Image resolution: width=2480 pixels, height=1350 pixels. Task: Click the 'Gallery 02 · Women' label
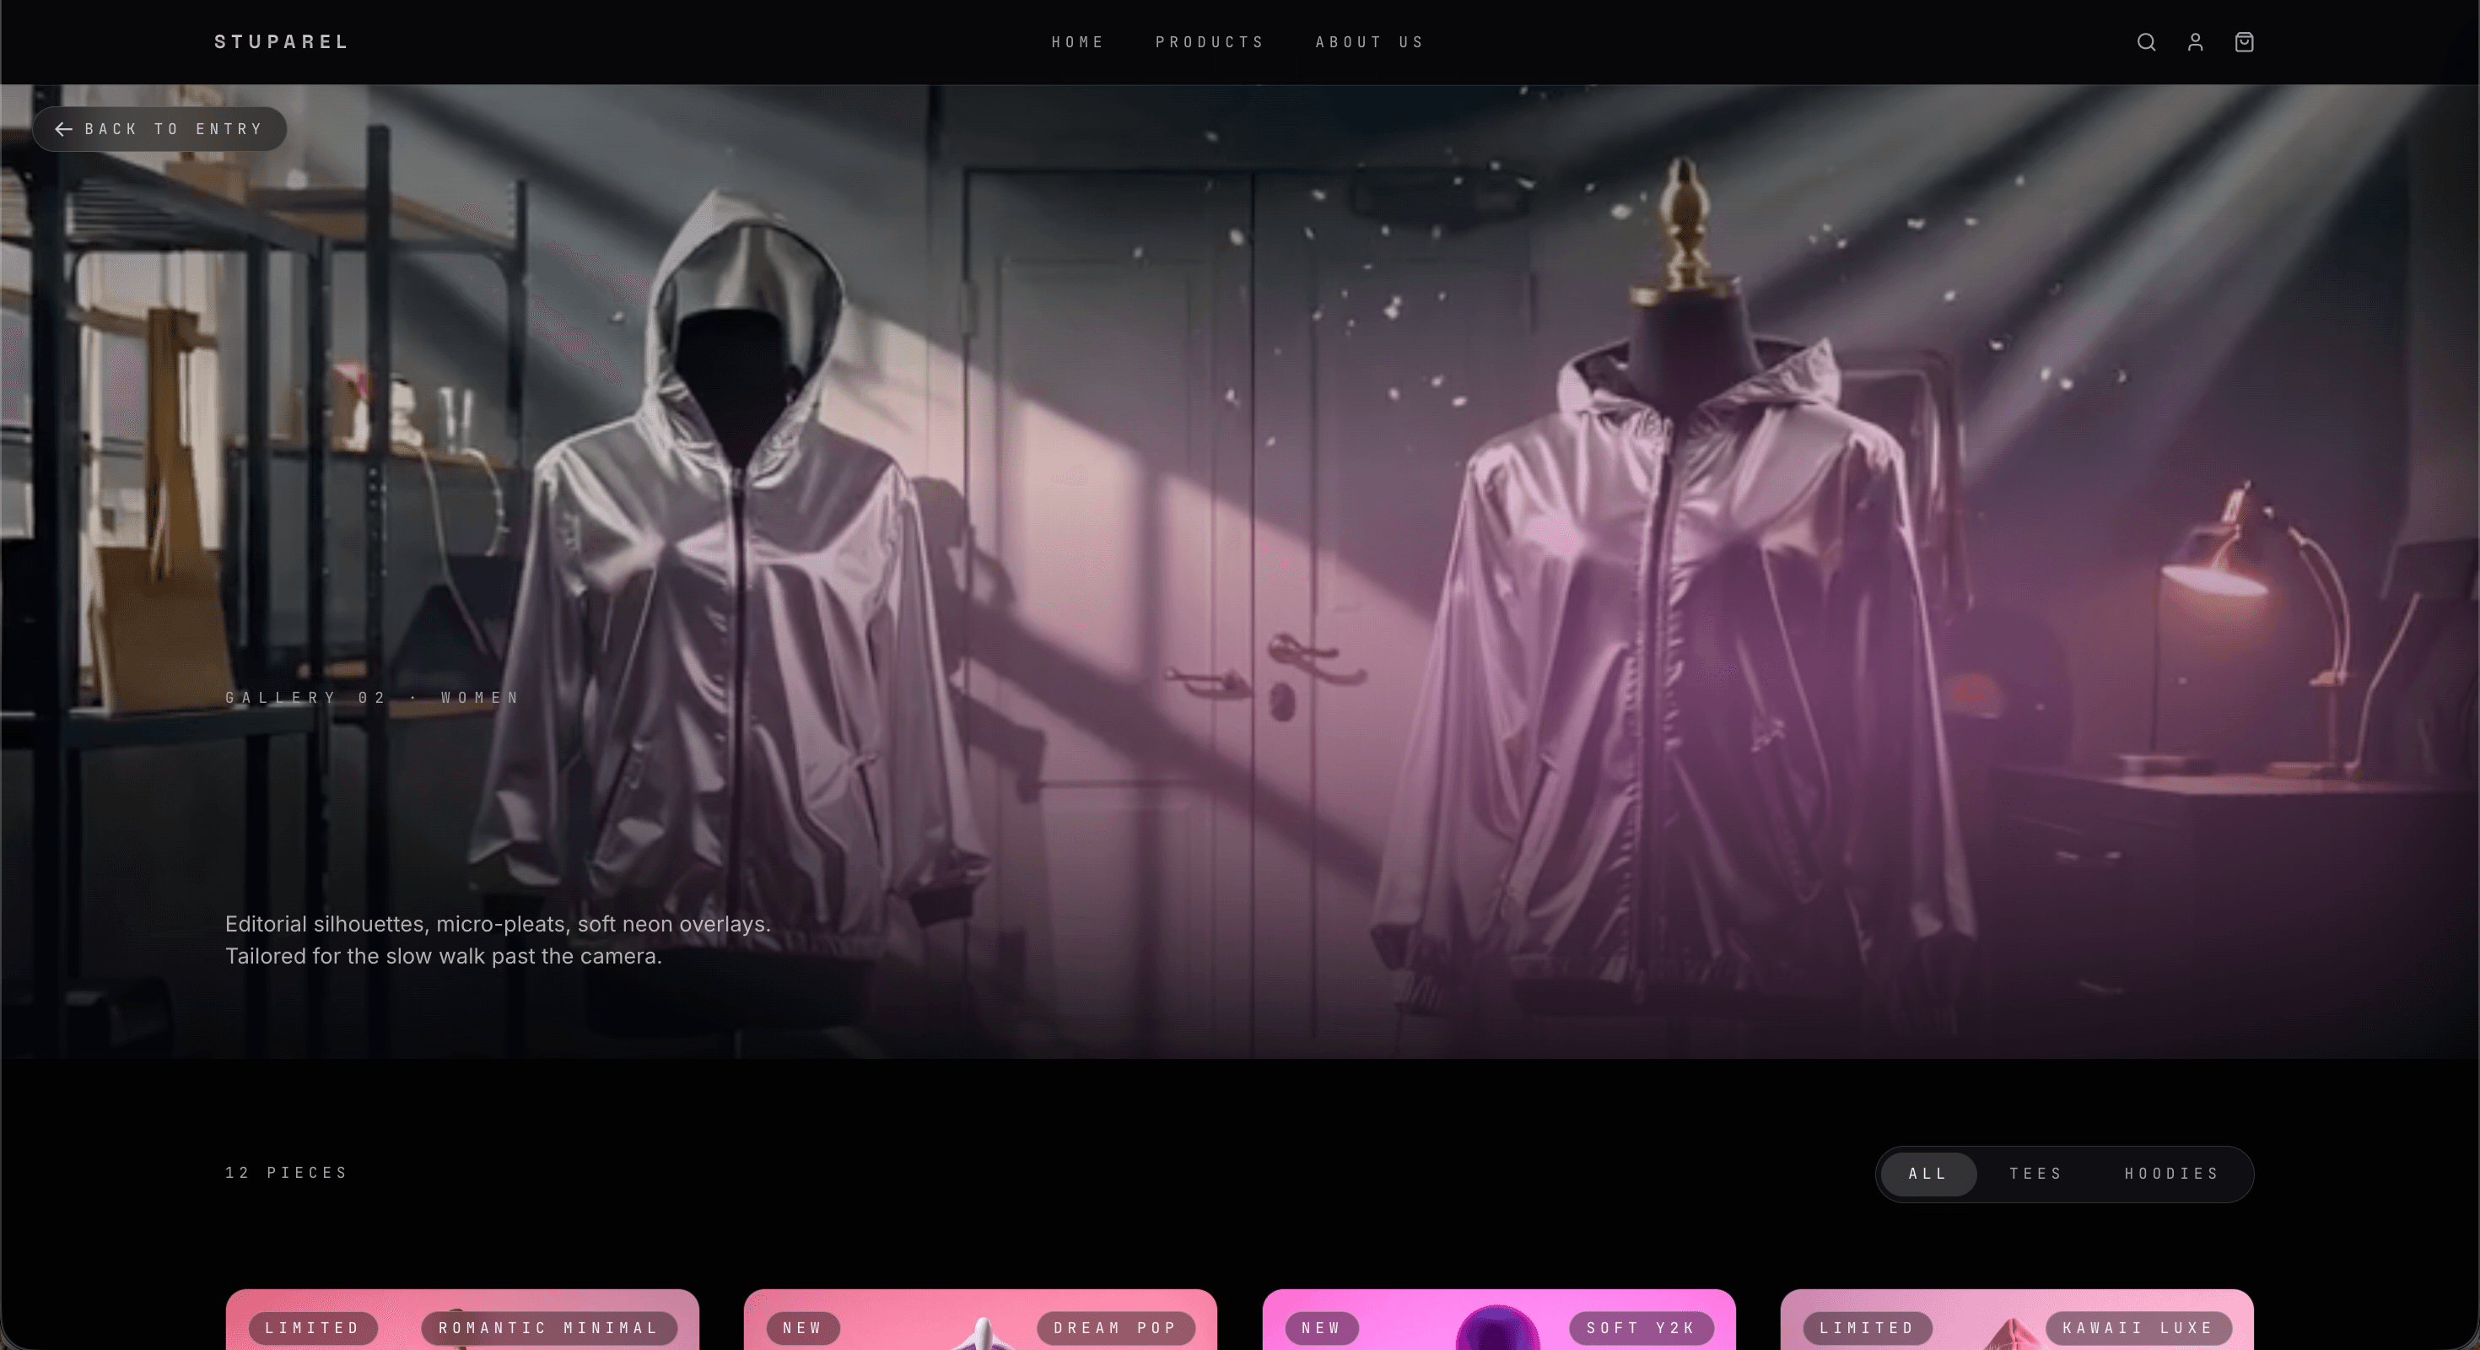pos(373,698)
